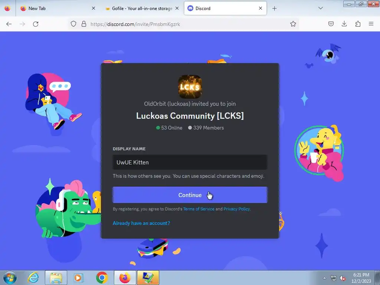
Task: Show hidden system tray icons
Action: 324,278
